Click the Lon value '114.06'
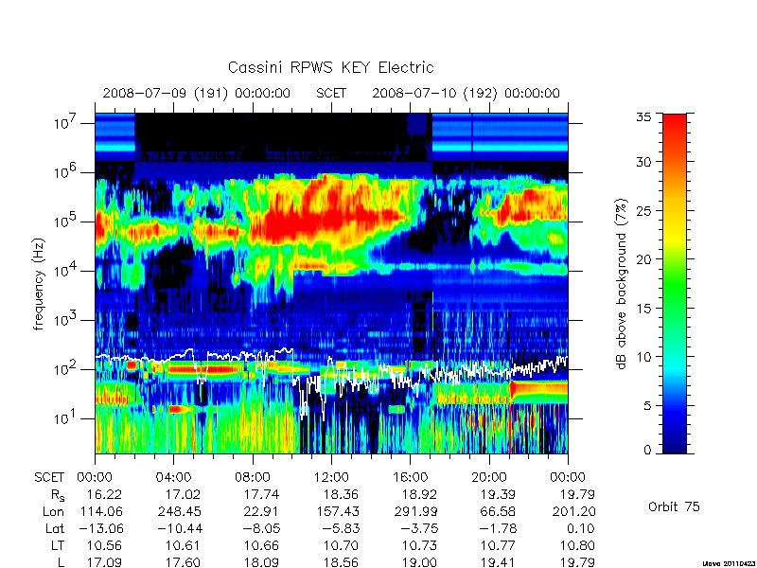The width and height of the screenshot is (757, 568). coord(100,511)
